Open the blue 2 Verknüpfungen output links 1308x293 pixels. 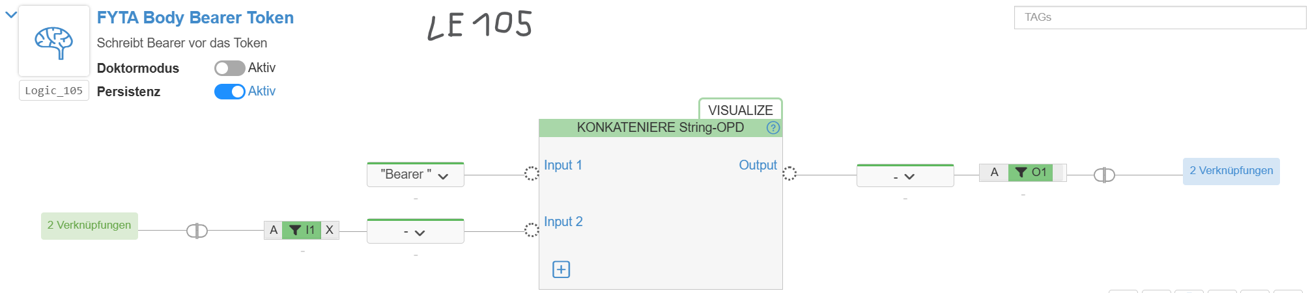click(1230, 171)
